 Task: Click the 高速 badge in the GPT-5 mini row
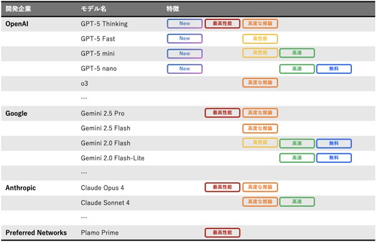297,53
